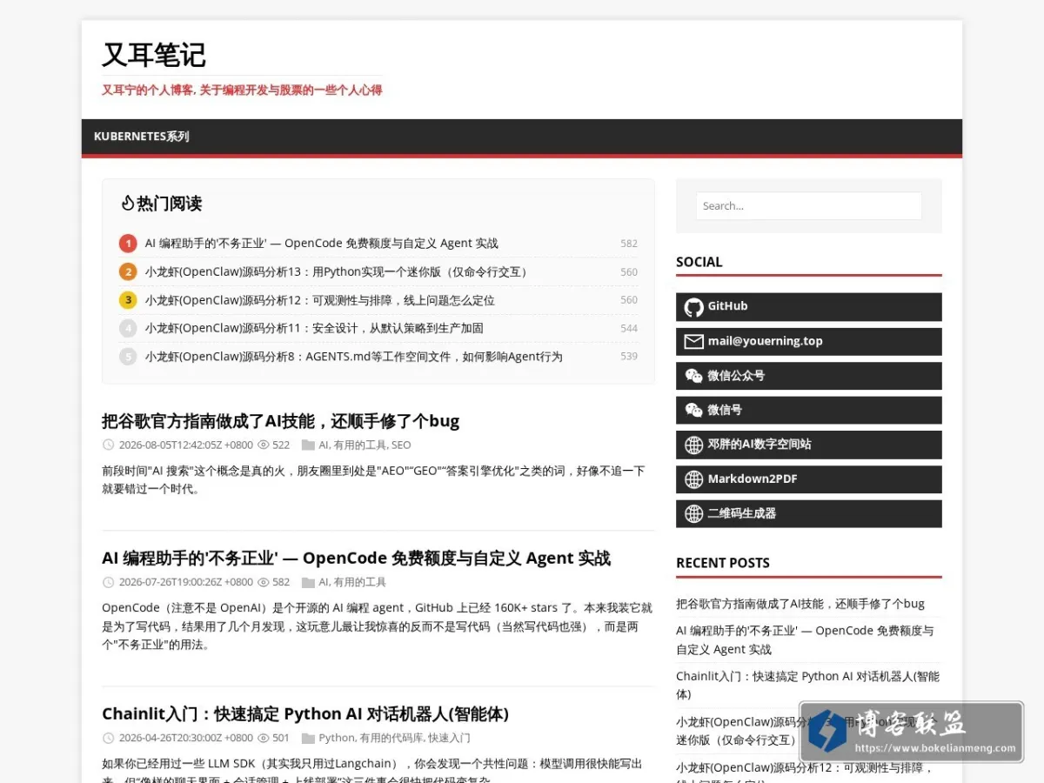Click rank badge 5 in hot reading

tap(128, 356)
